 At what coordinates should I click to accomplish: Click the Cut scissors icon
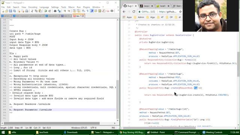click(32, 11)
